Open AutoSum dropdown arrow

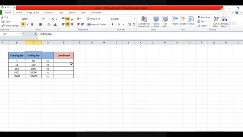[x=211, y=17]
